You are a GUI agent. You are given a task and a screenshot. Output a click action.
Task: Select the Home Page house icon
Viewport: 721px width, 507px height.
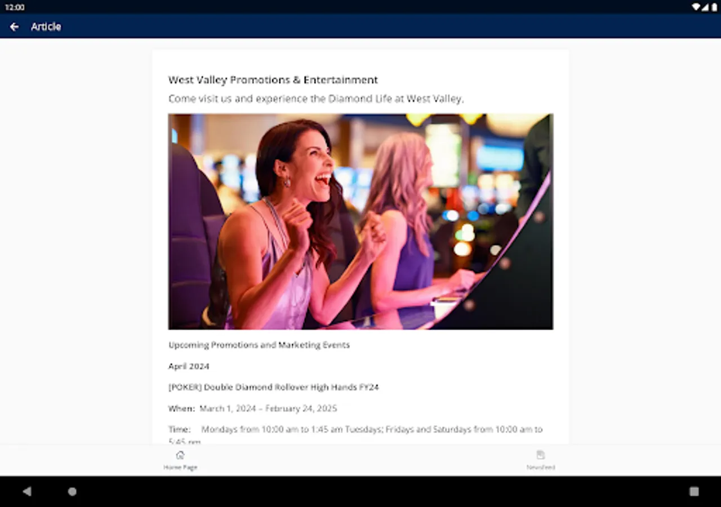[180, 455]
